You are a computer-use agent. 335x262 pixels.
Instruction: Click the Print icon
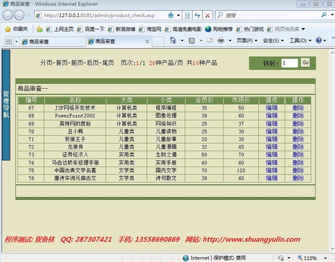pyautogui.click(x=220, y=40)
